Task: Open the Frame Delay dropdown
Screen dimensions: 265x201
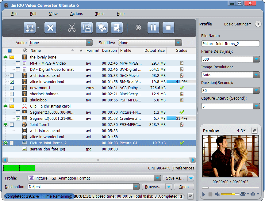Action: click(x=256, y=59)
